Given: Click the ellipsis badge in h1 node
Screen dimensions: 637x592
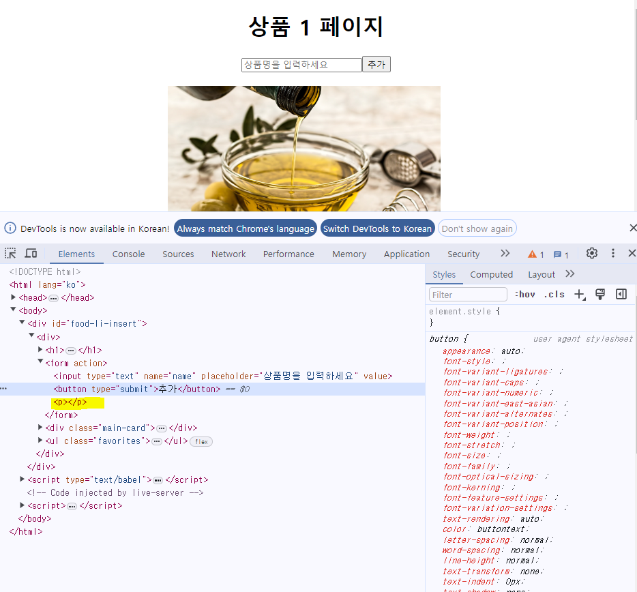Looking at the screenshot, I should pyautogui.click(x=71, y=351).
